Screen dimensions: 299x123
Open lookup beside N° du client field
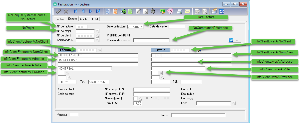pos(97,36)
